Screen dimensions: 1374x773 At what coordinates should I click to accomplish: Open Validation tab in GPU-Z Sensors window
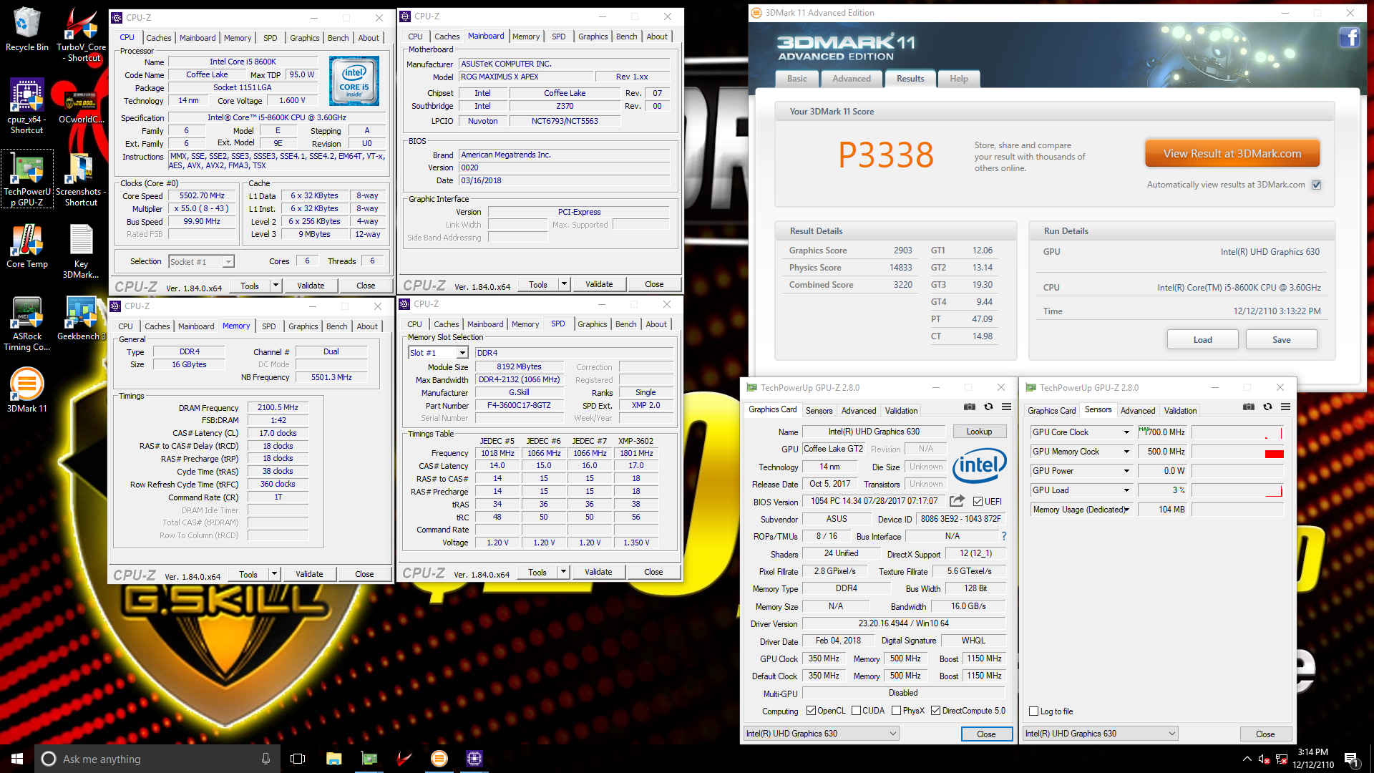coord(1180,411)
